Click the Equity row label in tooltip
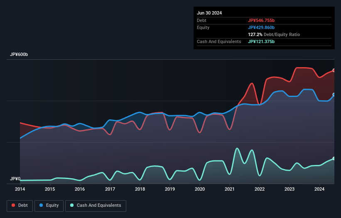The image size is (341, 218). click(203, 27)
